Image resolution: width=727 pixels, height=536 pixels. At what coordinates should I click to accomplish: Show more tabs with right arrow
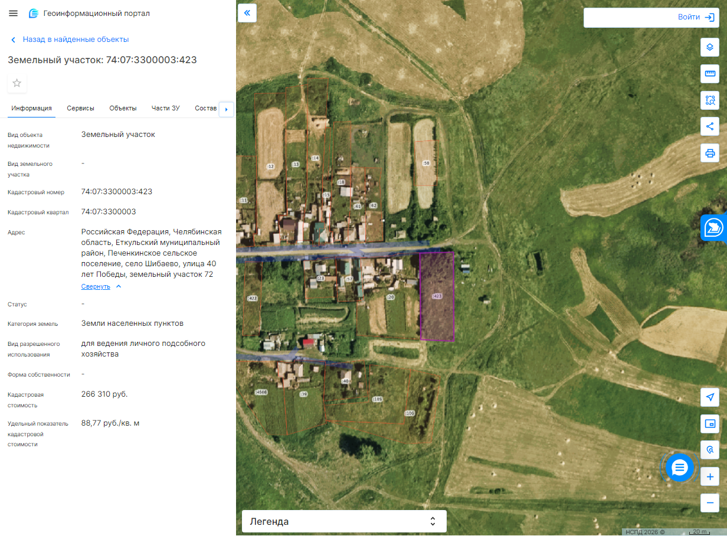(226, 109)
